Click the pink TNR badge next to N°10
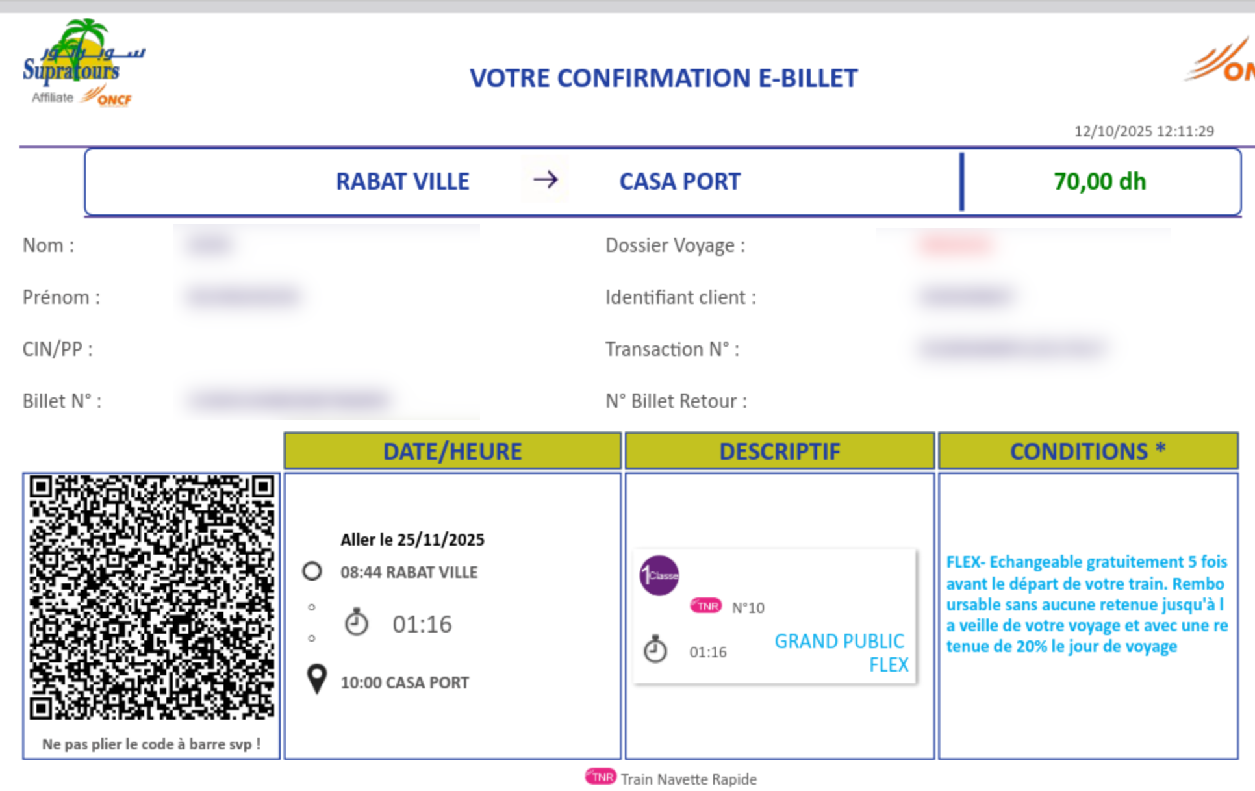Screen dimensions: 1255x791 click(706, 606)
